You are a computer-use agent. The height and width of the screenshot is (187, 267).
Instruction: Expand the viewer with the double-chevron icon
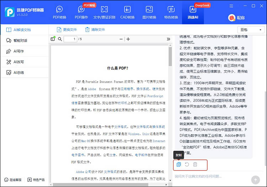(x=168, y=39)
